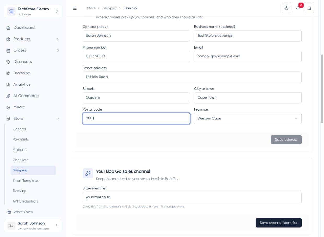Open the Dashboard home icon
Image resolution: width=324 pixels, height=237 pixels.
(x=8, y=28)
